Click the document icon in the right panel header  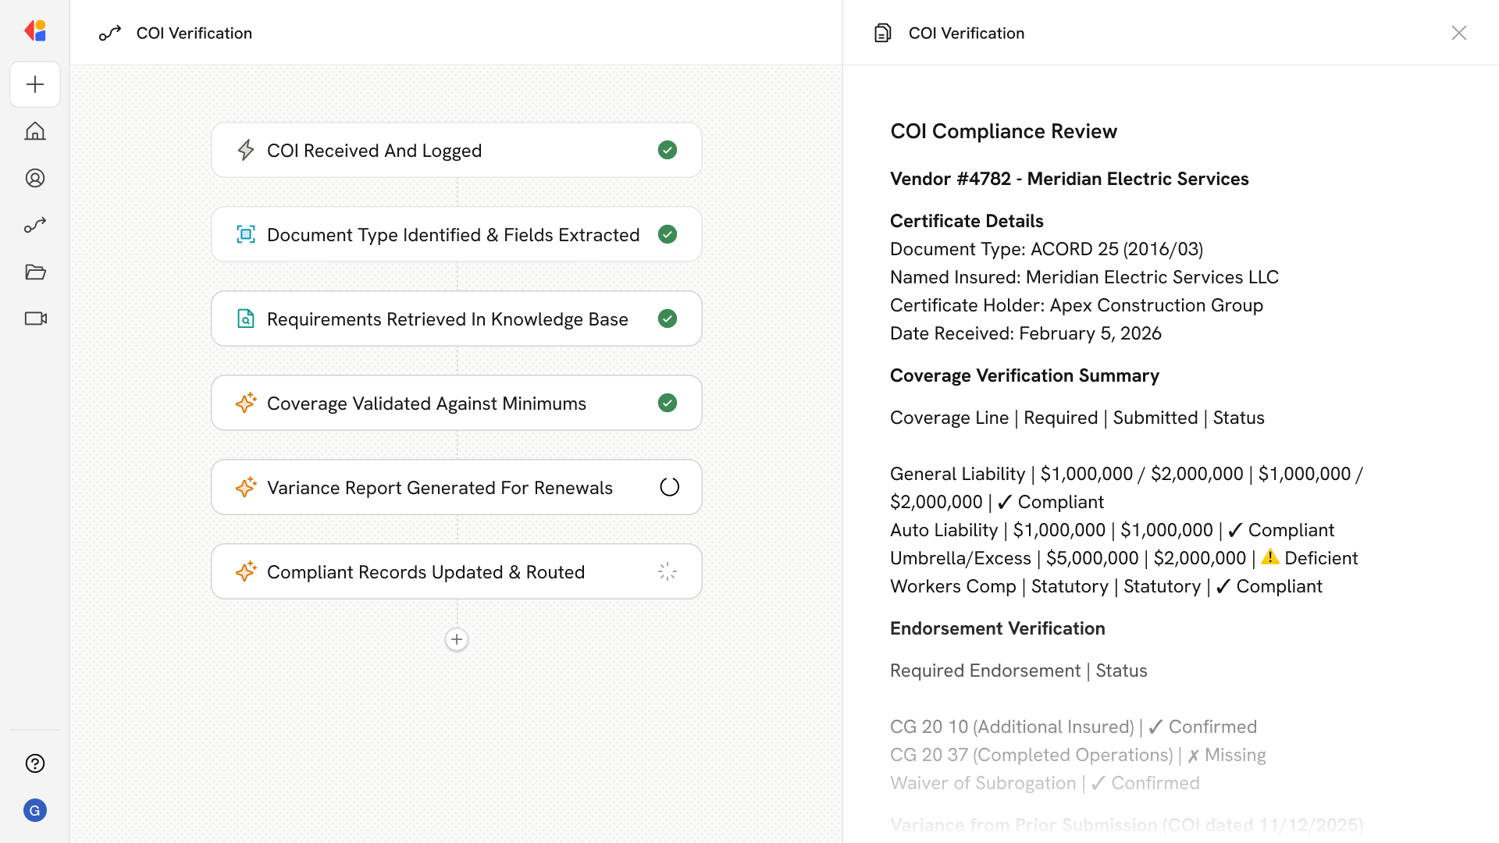[x=882, y=33]
